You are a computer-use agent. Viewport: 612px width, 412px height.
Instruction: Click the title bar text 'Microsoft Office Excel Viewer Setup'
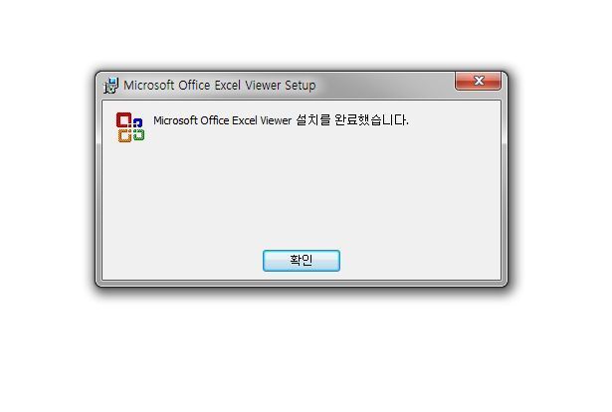[x=219, y=85]
